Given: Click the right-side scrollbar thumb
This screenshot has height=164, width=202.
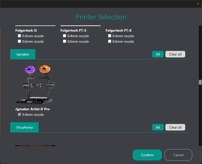Looking at the screenshot, I should tap(200, 82).
